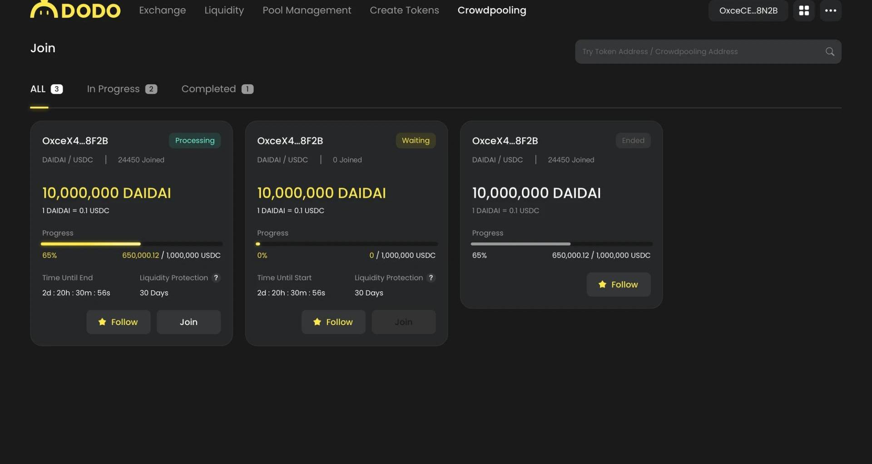Open the Liquidity menu
The image size is (872, 464).
pyautogui.click(x=224, y=10)
